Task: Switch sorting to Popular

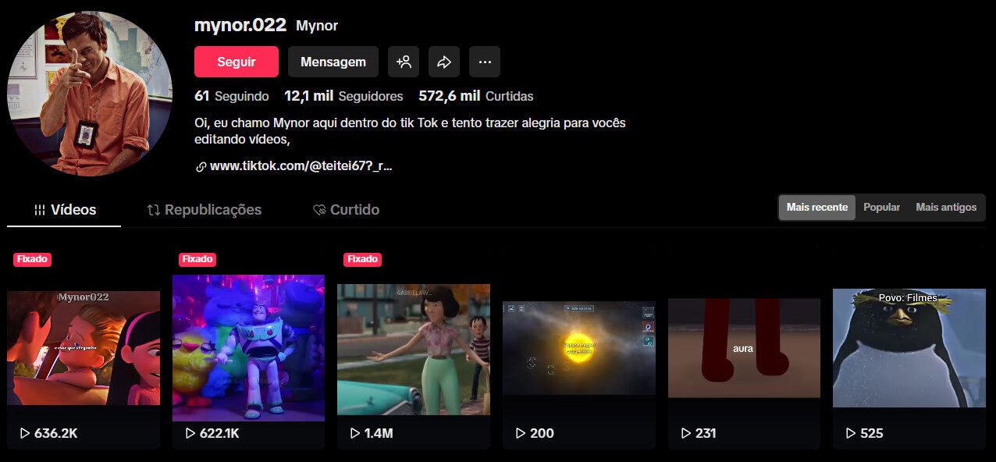Action: point(881,207)
